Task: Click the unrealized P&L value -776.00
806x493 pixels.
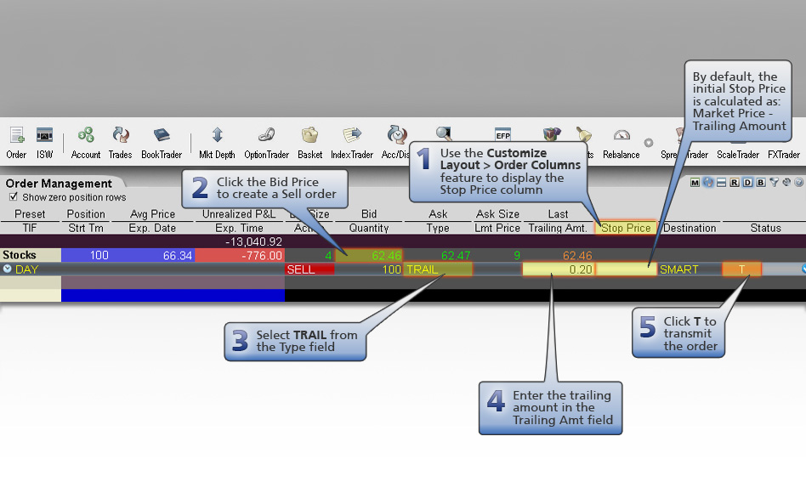Action: pos(262,256)
